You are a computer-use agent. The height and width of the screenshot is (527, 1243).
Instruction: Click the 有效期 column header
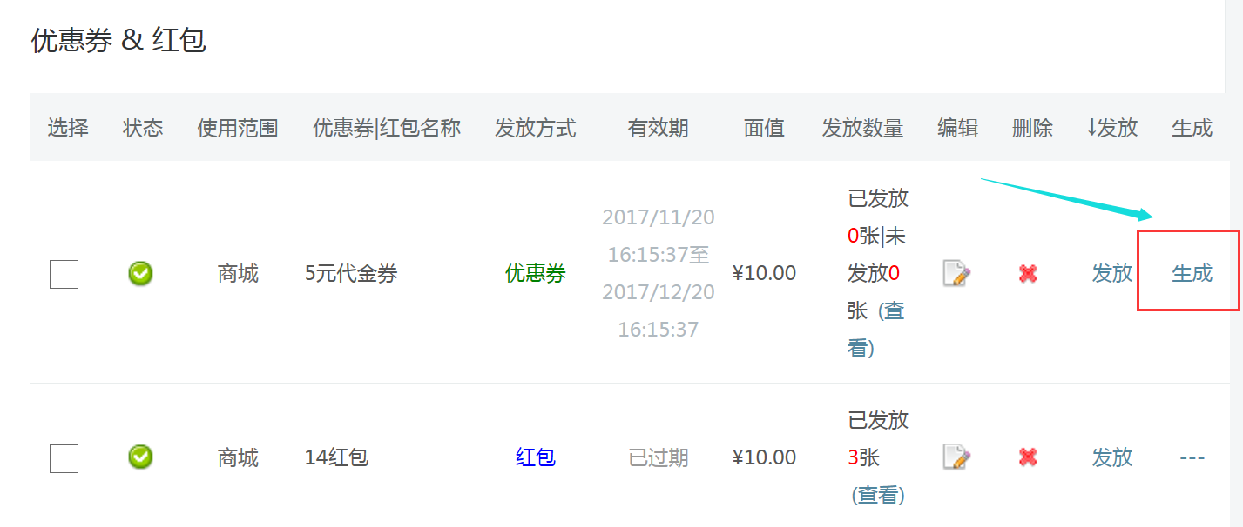pyautogui.click(x=659, y=129)
